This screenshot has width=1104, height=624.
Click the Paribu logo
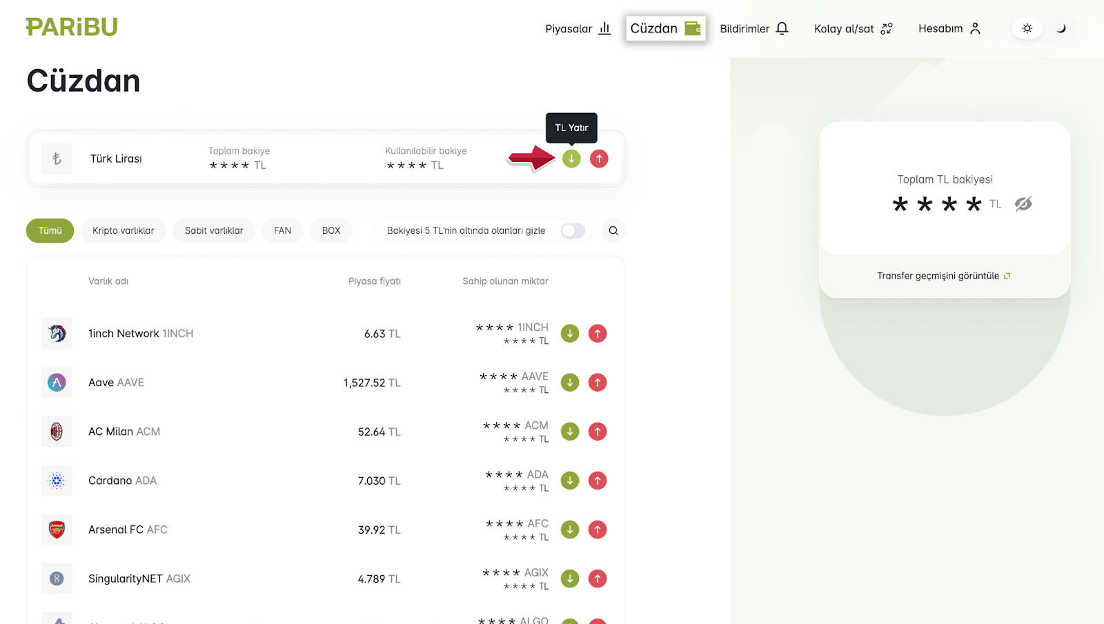click(72, 27)
